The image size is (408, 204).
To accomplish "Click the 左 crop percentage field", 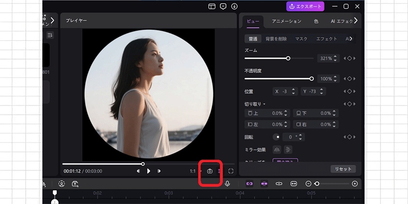I will (x=267, y=124).
